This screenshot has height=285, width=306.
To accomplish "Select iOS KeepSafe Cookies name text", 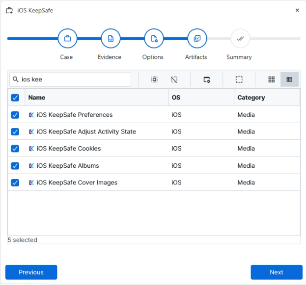I will point(69,149).
